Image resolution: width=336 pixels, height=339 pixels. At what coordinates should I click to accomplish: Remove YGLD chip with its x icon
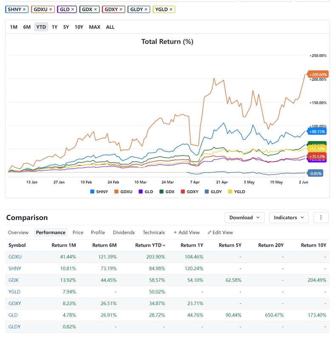[x=171, y=9]
